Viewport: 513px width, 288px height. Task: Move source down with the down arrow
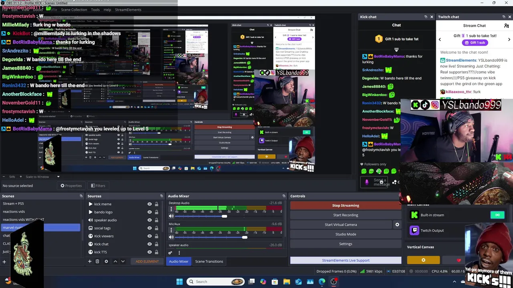tap(123, 261)
